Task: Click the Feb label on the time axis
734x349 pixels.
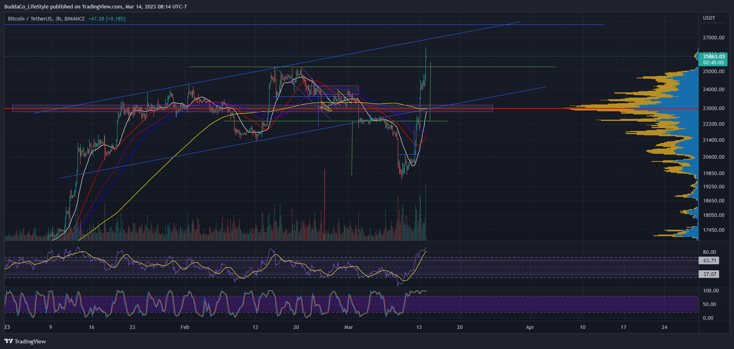Action: (185, 327)
